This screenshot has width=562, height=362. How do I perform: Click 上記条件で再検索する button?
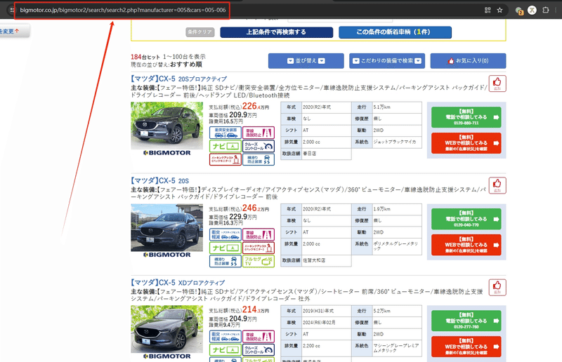point(276,32)
